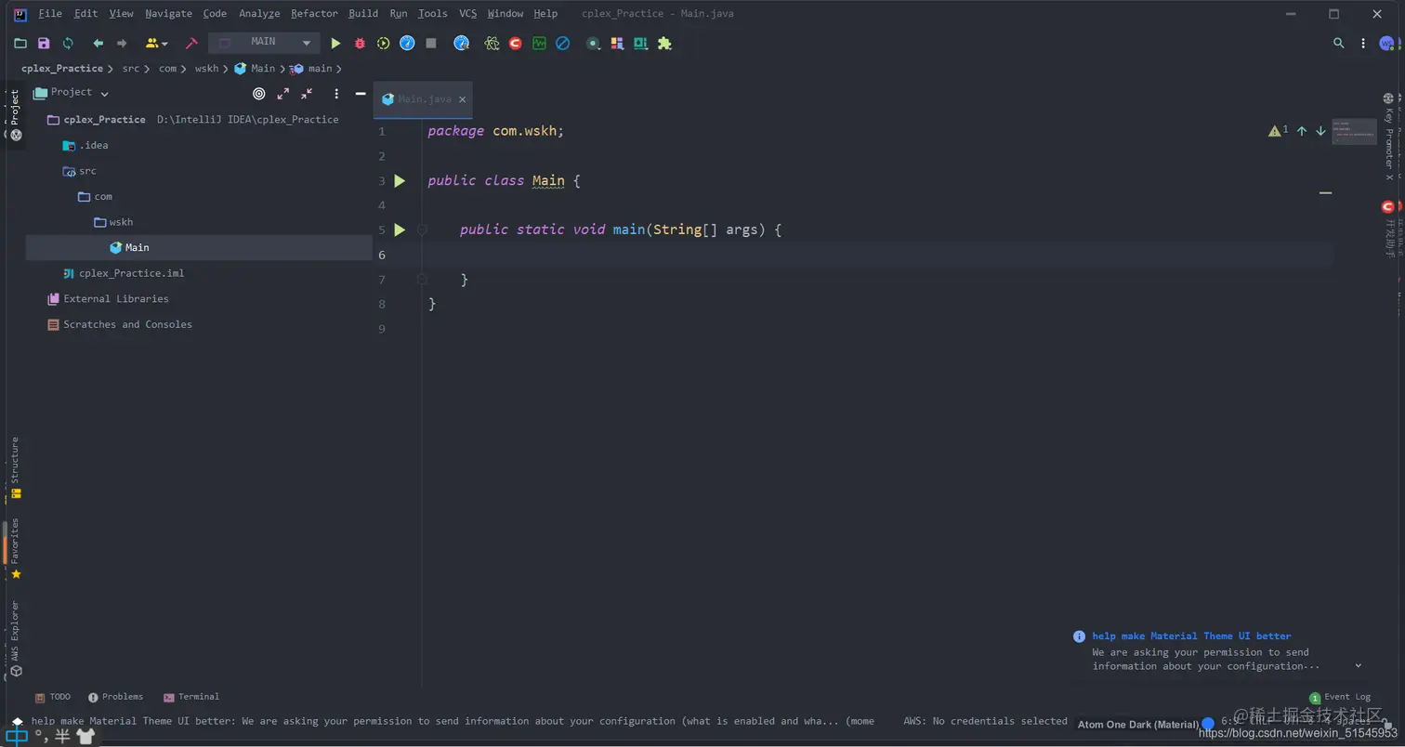The image size is (1405, 747).
Task: Open the Terminal tool window
Action: (x=191, y=697)
